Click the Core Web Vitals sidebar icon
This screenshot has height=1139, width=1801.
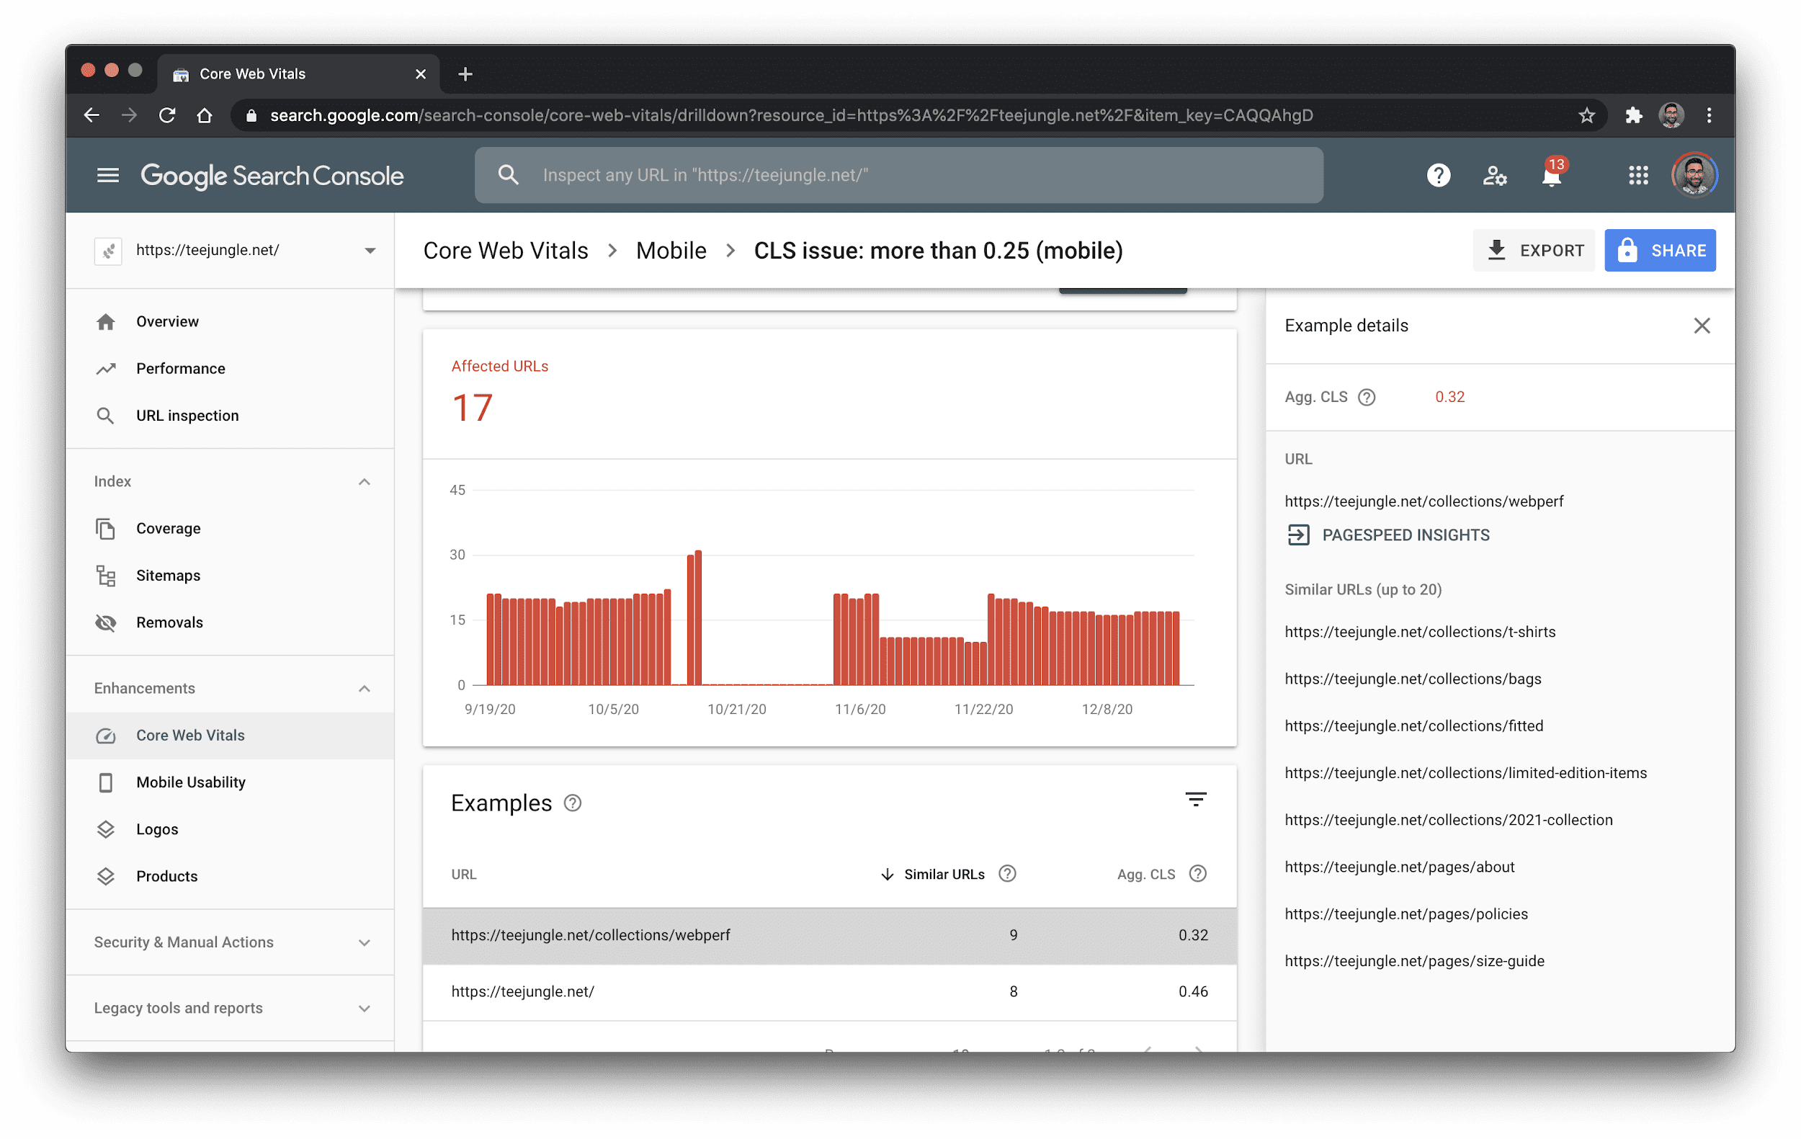click(x=106, y=735)
